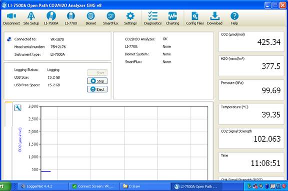Click the Biomet System status None
Image resolution: width=288 pixels, height=191 pixels.
tap(166, 54)
